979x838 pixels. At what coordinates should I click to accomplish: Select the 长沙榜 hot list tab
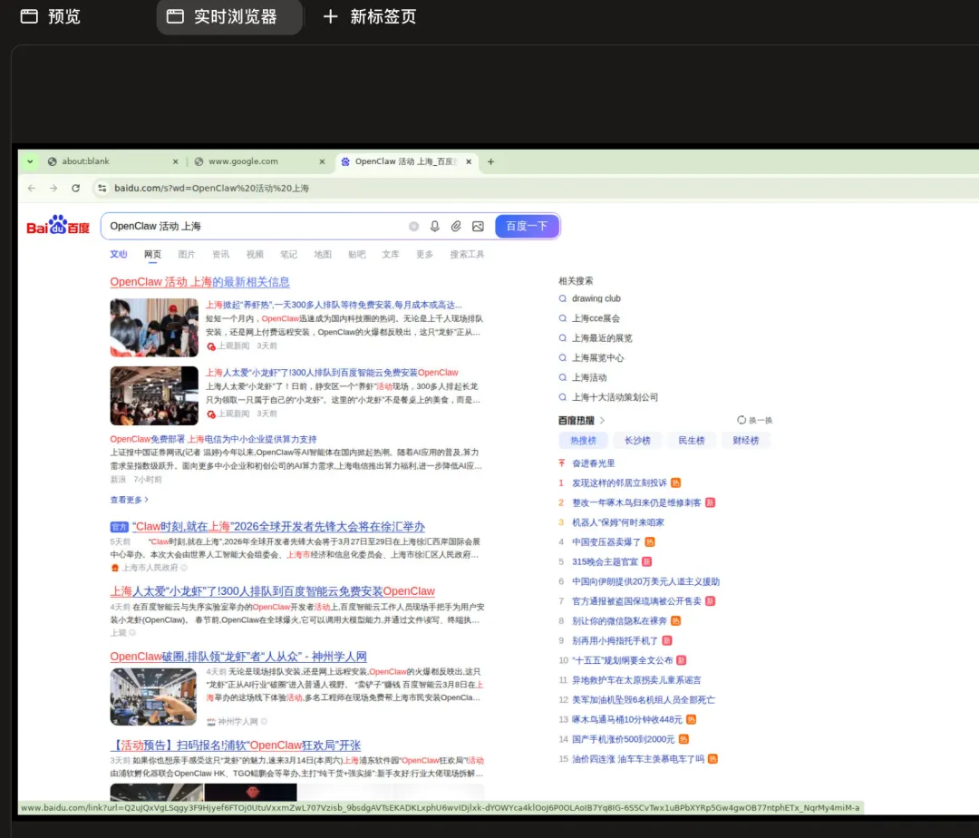coord(637,440)
